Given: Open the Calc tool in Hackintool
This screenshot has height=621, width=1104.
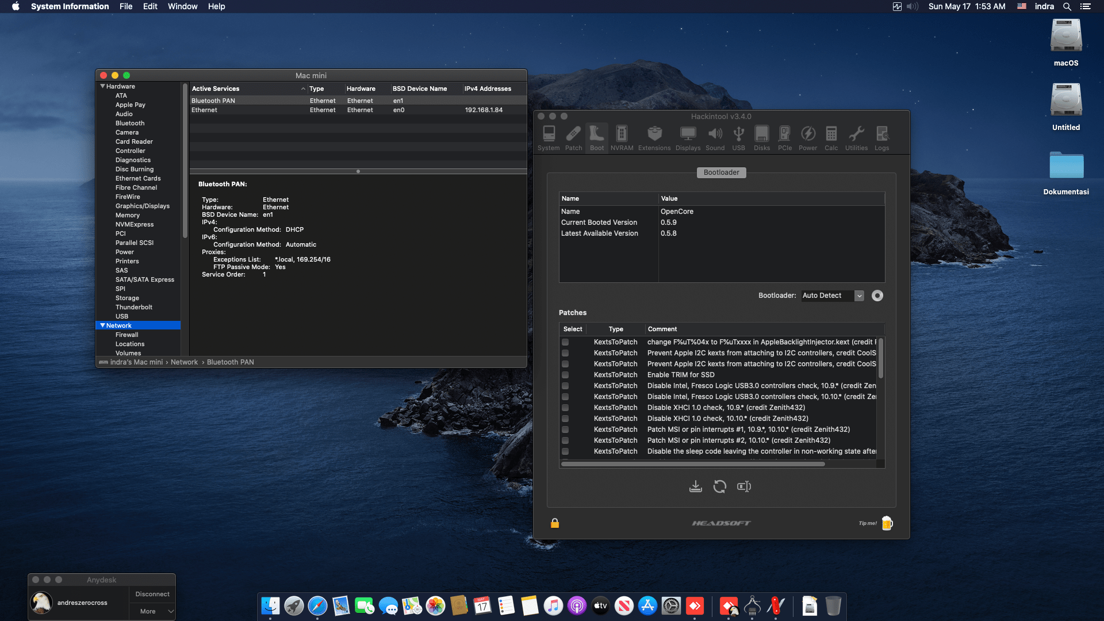Looking at the screenshot, I should [831, 139].
